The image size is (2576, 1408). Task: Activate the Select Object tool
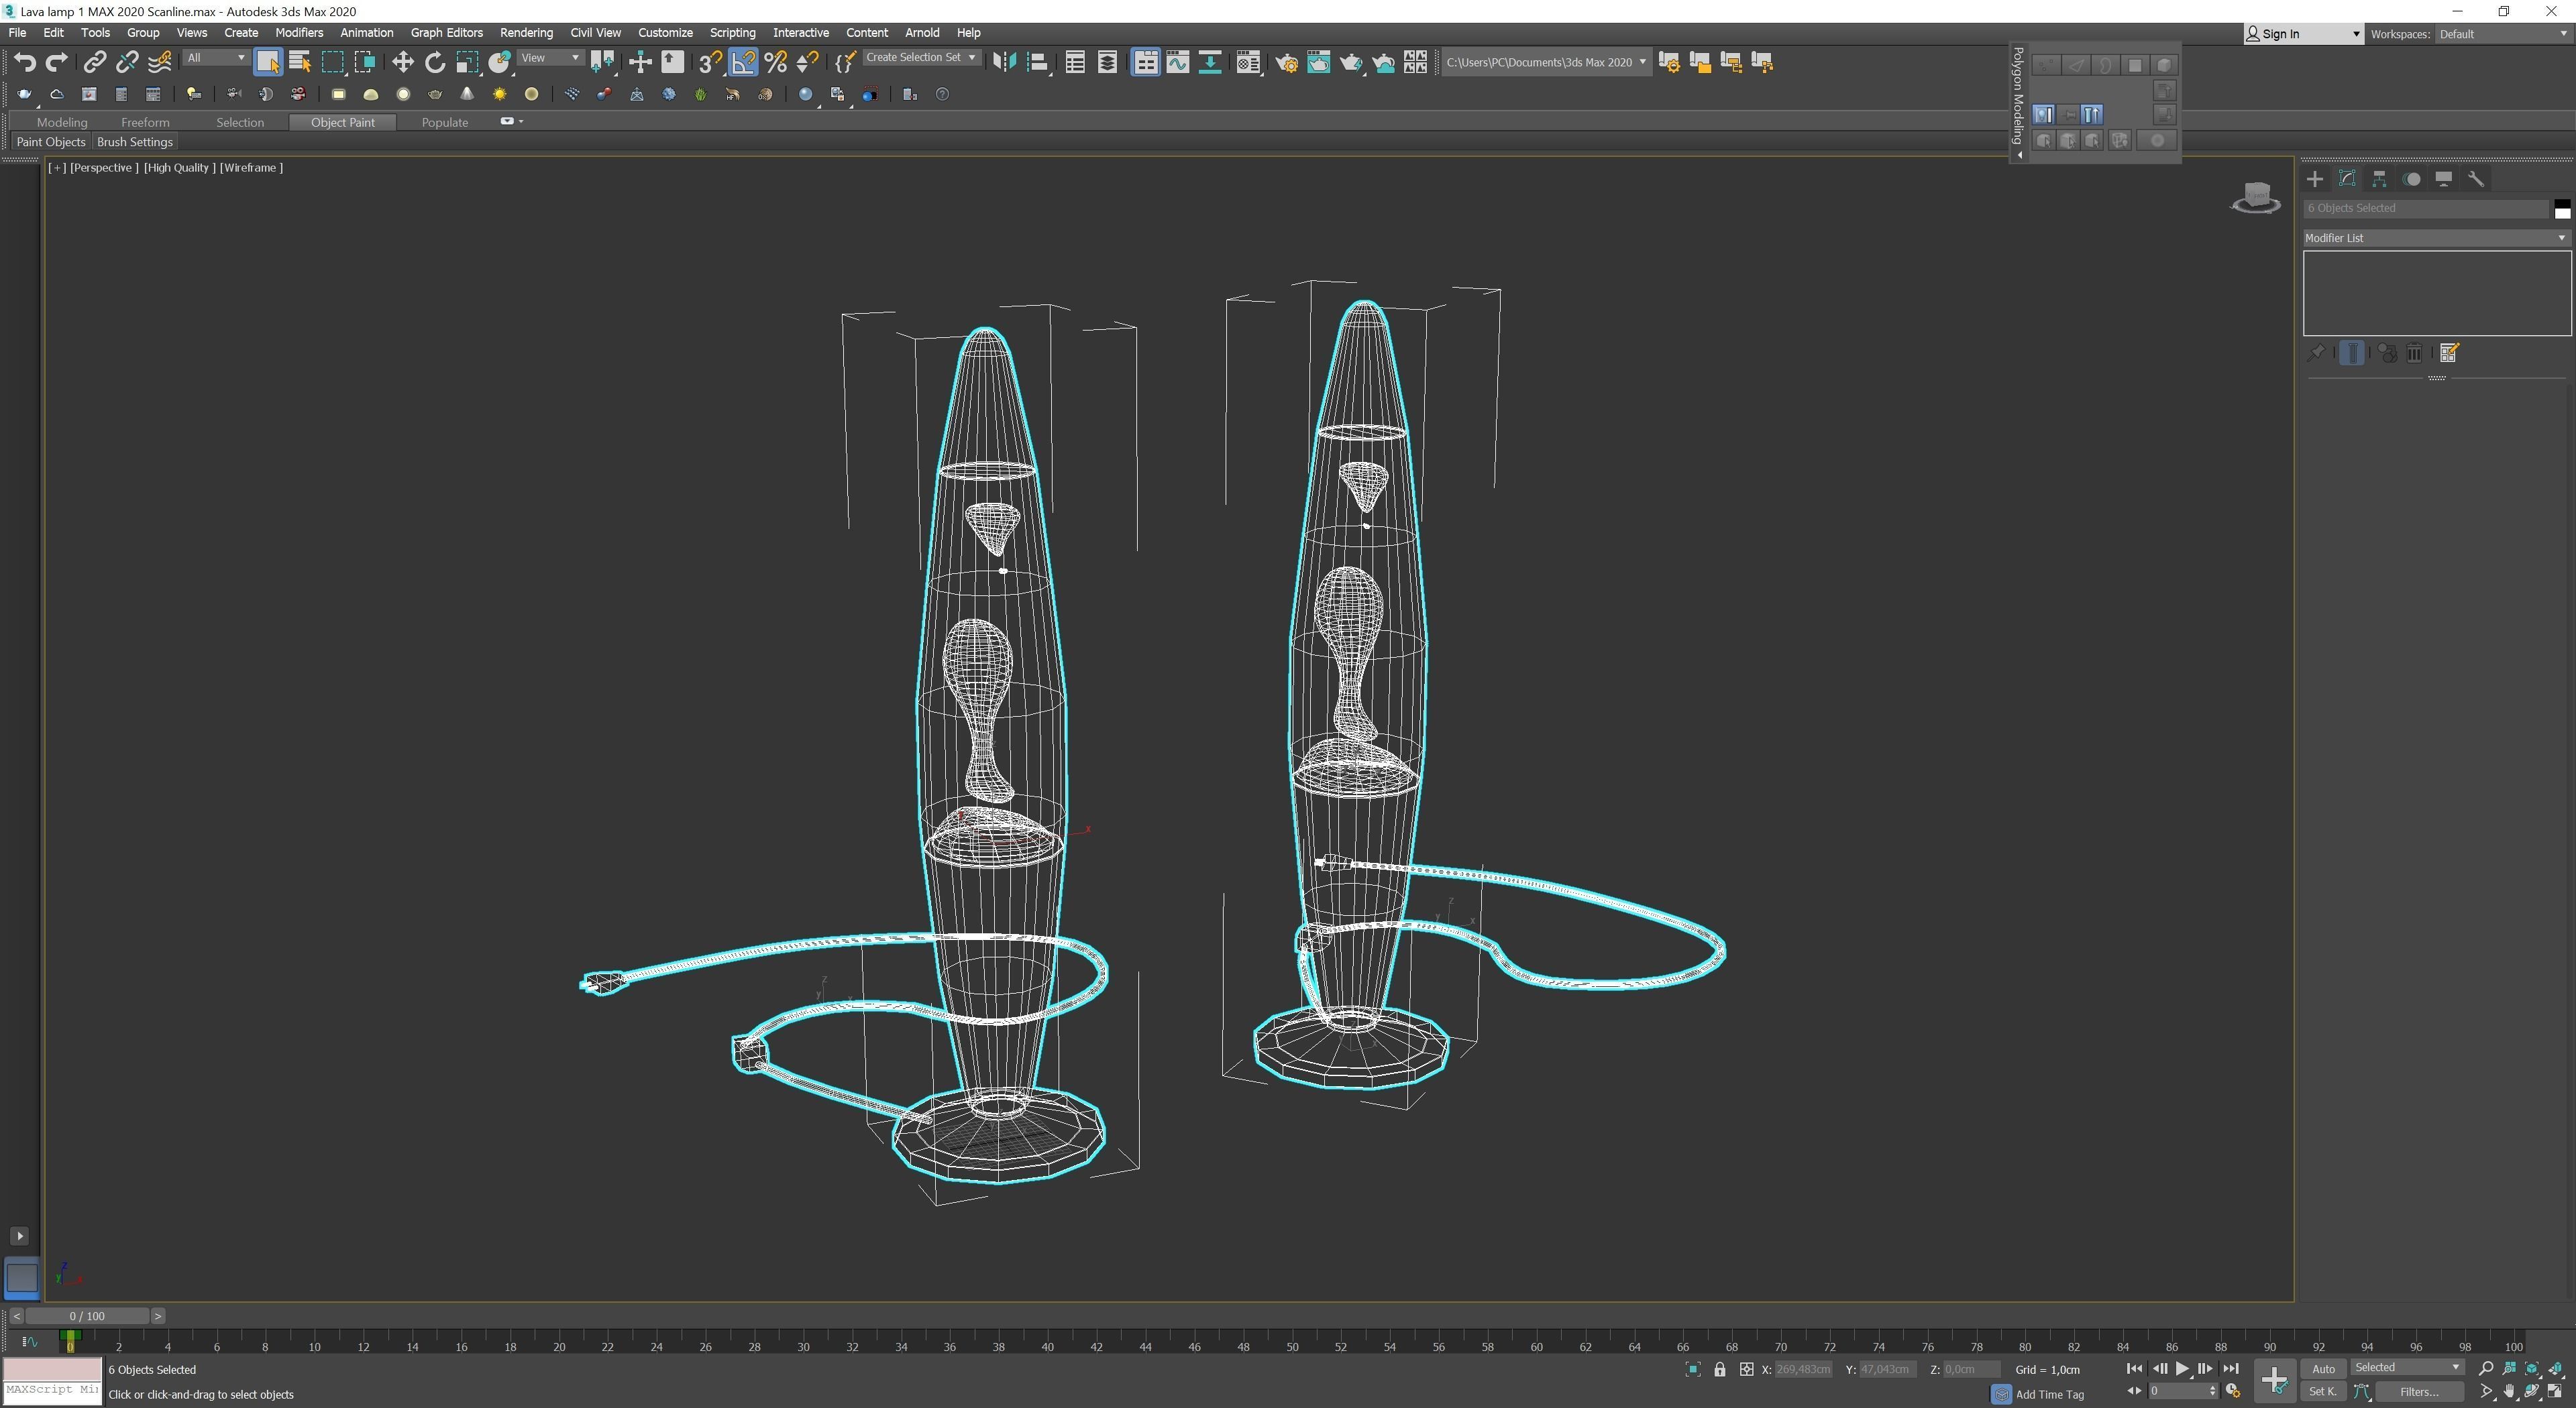(x=267, y=63)
